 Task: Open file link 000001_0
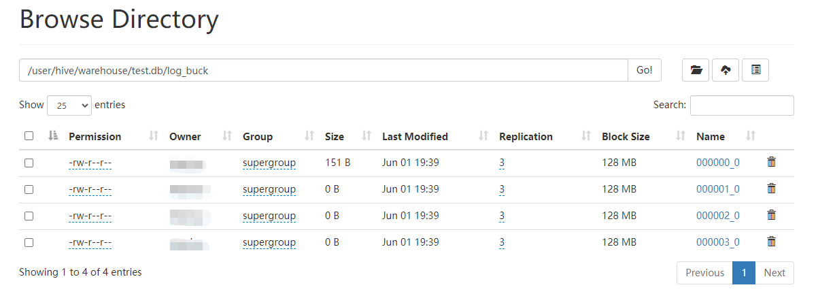(717, 189)
